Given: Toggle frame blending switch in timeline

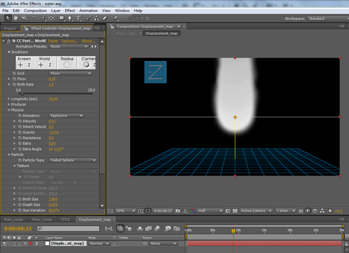Looking at the screenshot, I should (x=148, y=229).
